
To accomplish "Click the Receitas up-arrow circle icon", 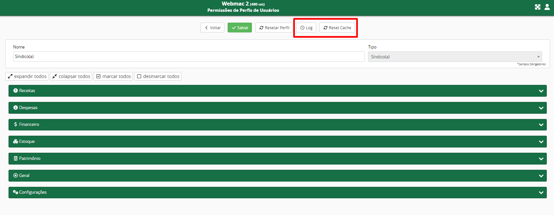I will pos(15,91).
